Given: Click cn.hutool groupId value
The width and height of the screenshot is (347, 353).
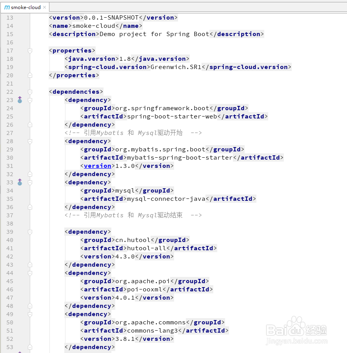Looking at the screenshot, I should [133, 240].
